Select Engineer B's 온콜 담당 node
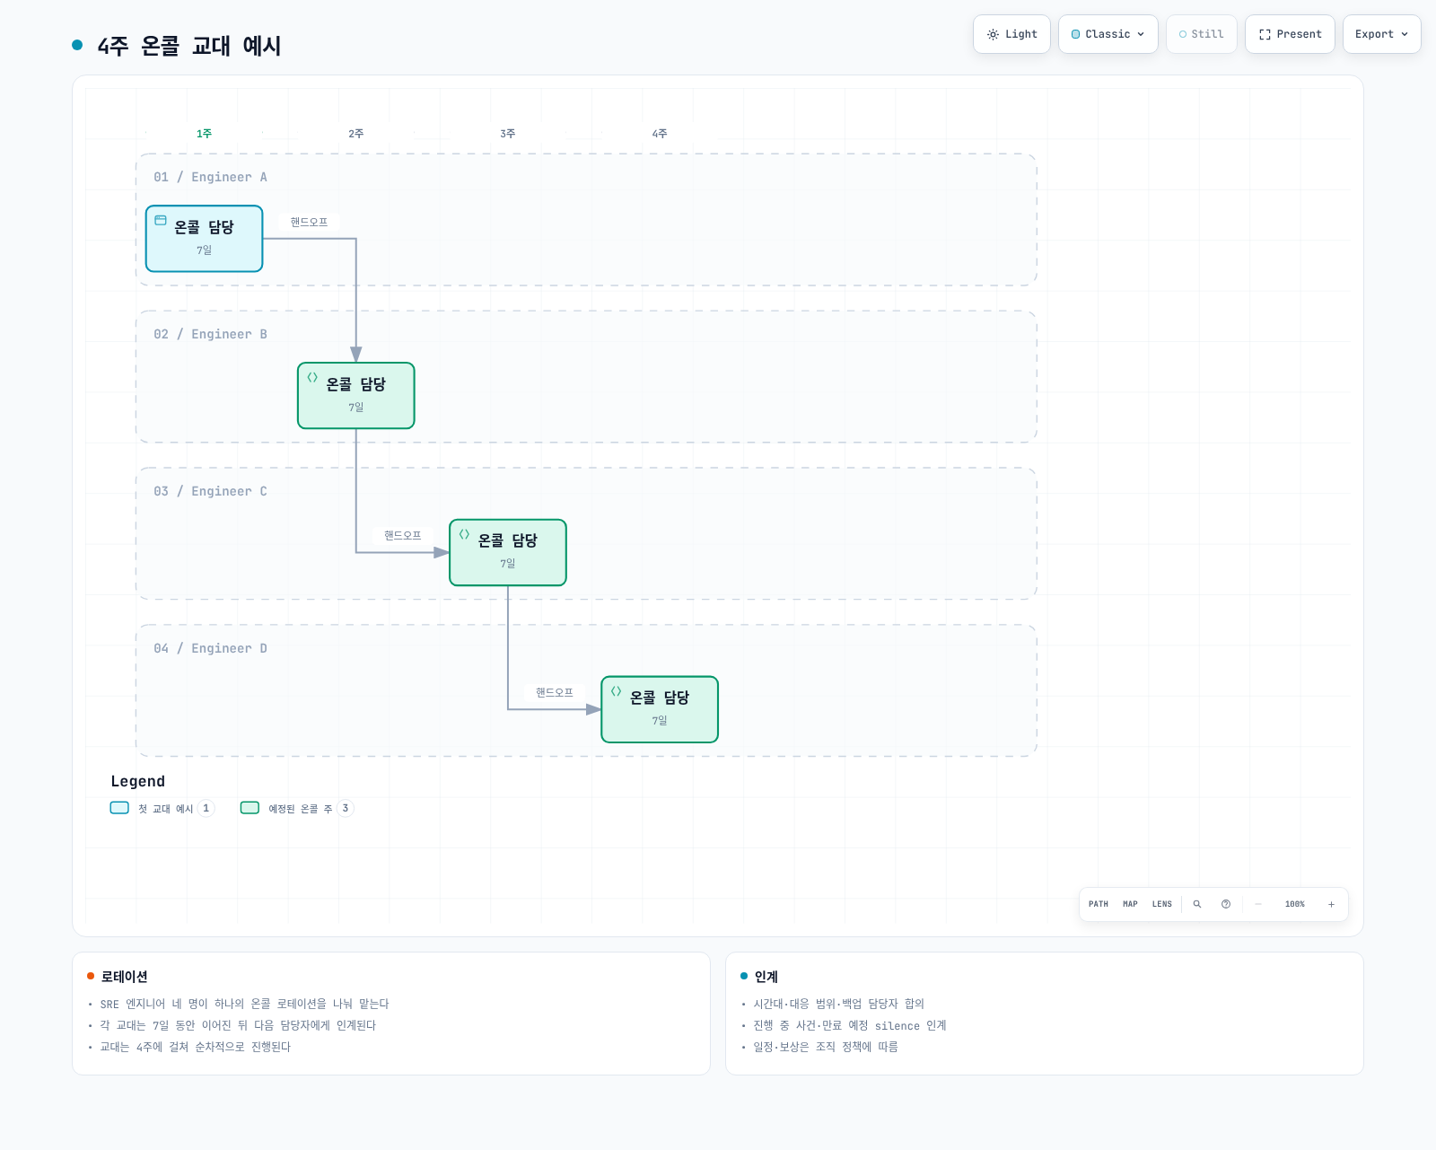Screen dimensions: 1436x1150 [356, 395]
